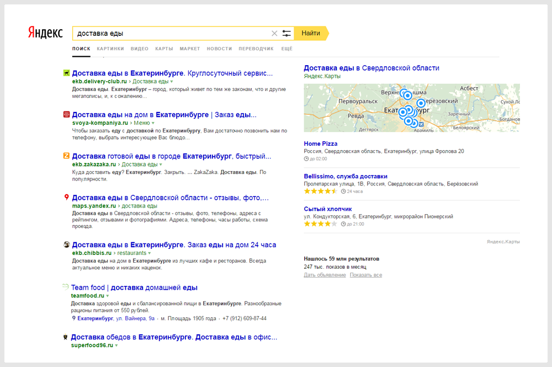
Task: Click the chibbis favicon icon
Action: tap(67, 244)
